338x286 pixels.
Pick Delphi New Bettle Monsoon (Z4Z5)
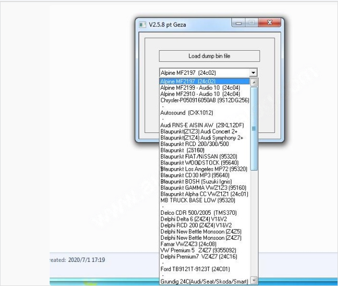point(205,231)
